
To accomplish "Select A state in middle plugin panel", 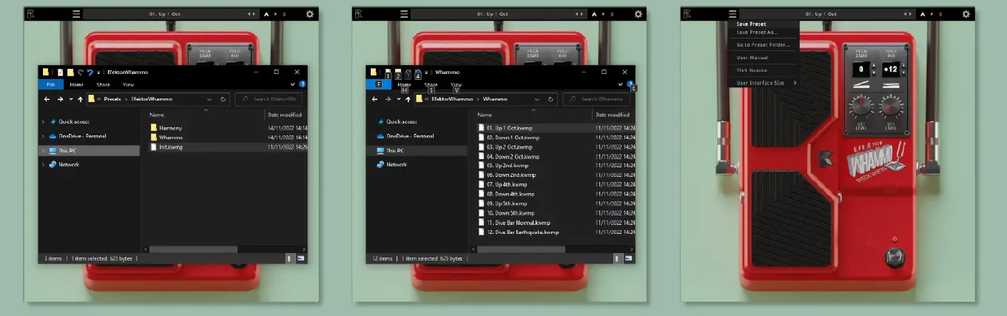I will coord(593,13).
